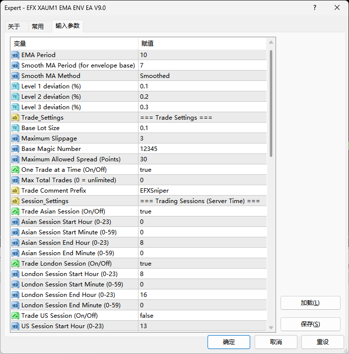Click the string icon beside Trade_Settings

pyautogui.click(x=15, y=118)
